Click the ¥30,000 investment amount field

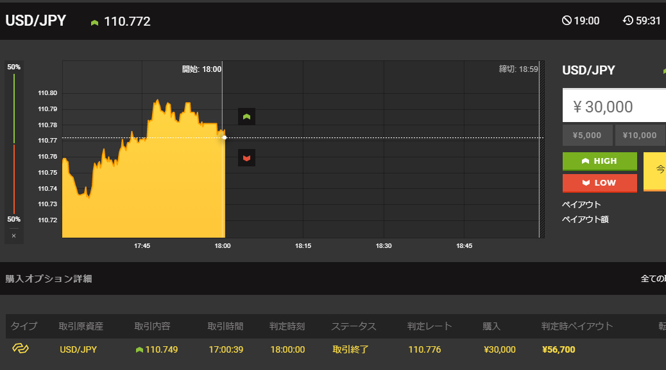614,107
